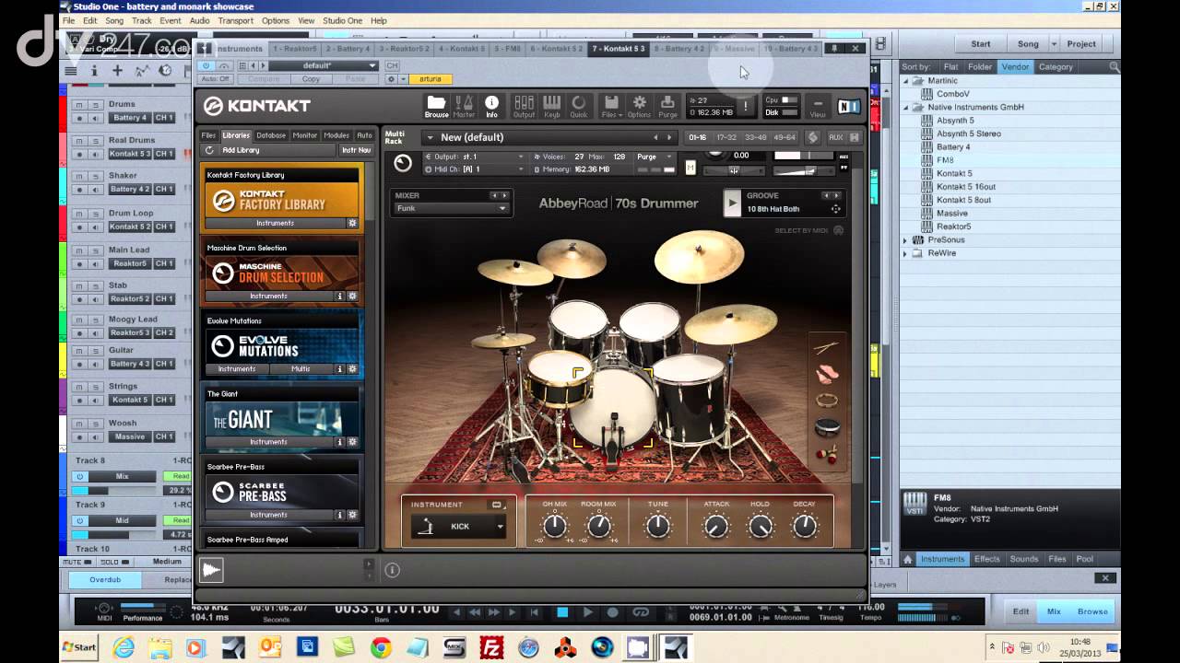The height and width of the screenshot is (663, 1180).
Task: Expand the Native Instruments GmbH folder
Action: (907, 107)
